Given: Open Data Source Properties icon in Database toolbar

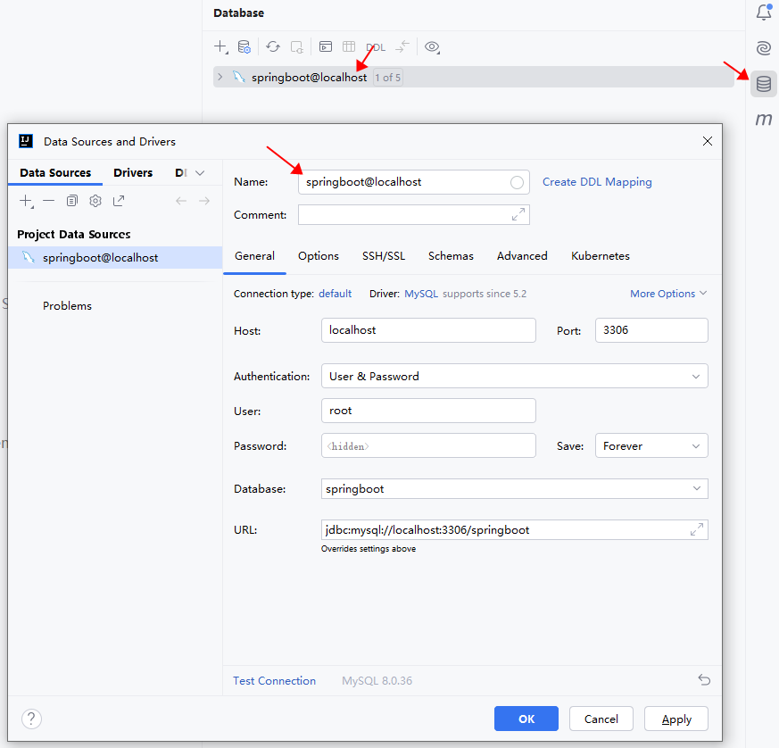Looking at the screenshot, I should coord(244,46).
